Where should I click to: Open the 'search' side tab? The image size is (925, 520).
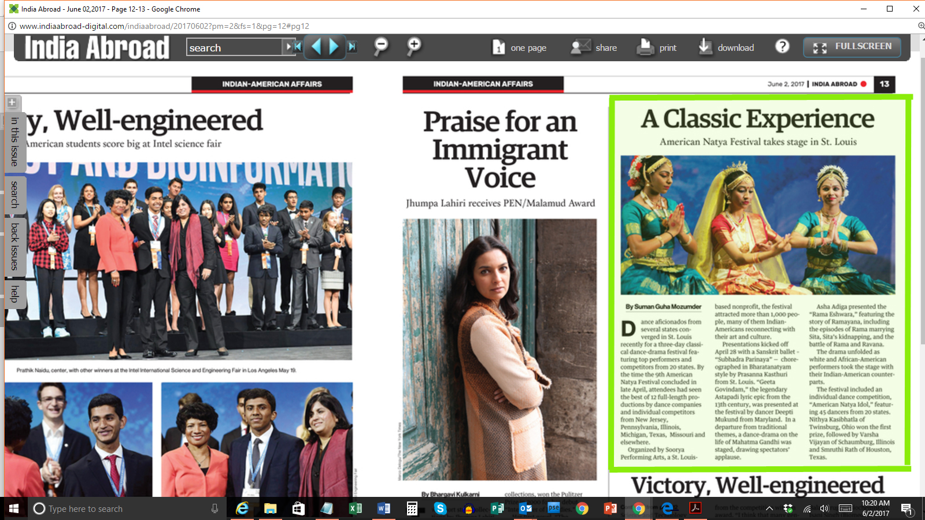pos(14,194)
